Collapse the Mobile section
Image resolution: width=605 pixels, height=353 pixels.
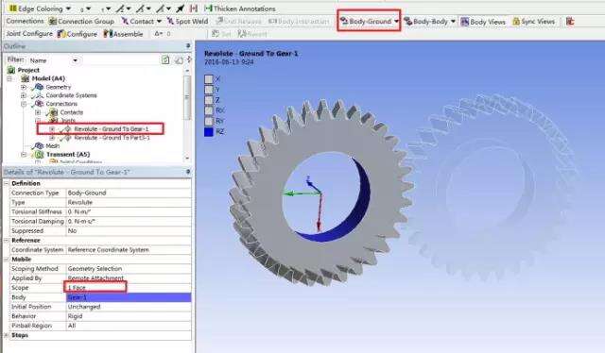(7, 260)
